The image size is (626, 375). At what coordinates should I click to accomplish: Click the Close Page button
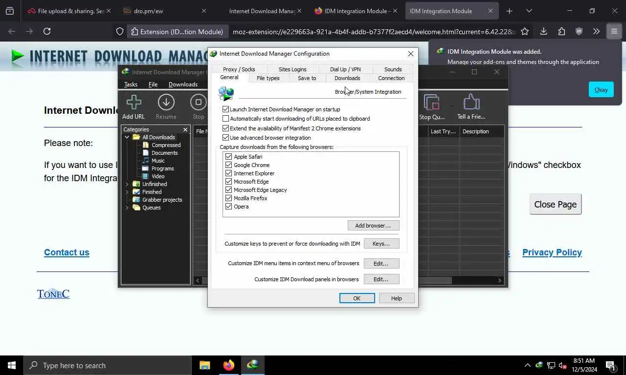(555, 205)
